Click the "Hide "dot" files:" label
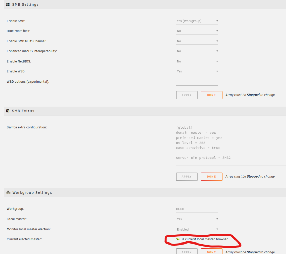Viewport: 286px width, 254px height. pos(18,31)
